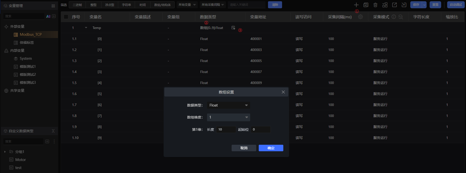466x173 pixels.
Task: Click the AI icon beside variable search
Action: click(x=48, y=16)
